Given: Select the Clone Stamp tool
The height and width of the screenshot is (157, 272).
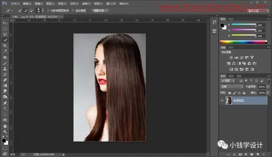Looking at the screenshot, I should coord(5,69).
